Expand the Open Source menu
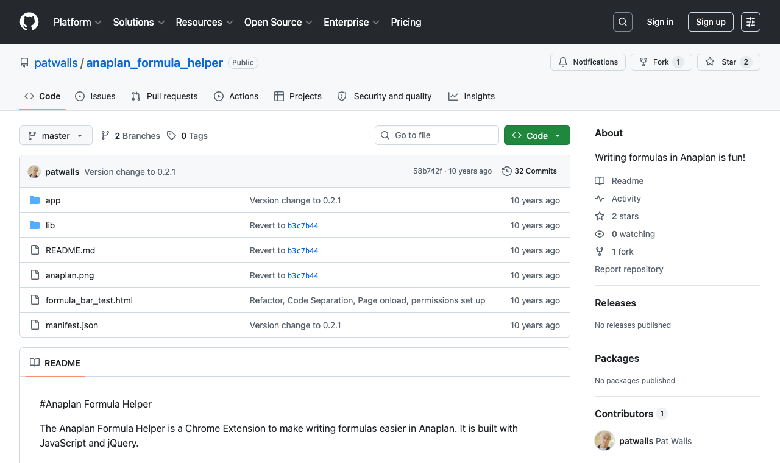The image size is (780, 463). point(278,22)
